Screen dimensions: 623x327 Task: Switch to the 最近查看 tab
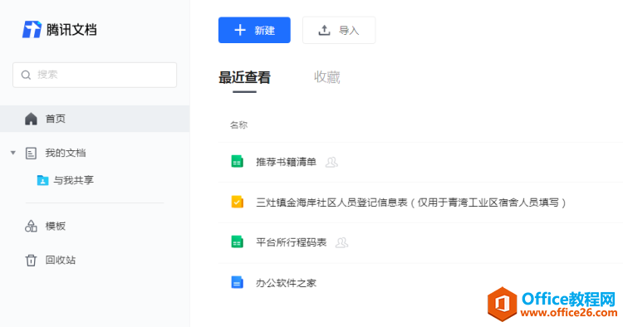point(244,77)
